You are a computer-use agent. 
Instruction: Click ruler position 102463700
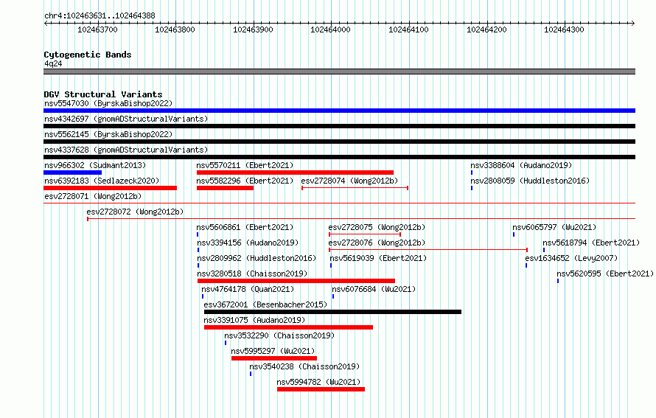tap(97, 29)
